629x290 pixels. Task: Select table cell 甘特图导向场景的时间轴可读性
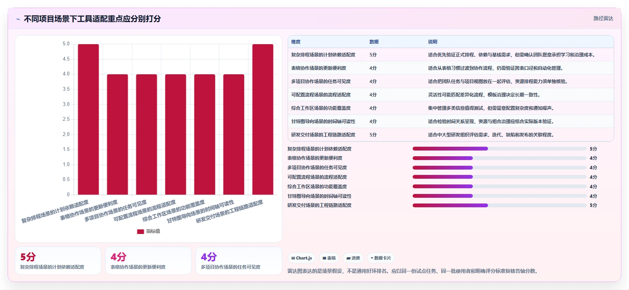click(x=323, y=122)
